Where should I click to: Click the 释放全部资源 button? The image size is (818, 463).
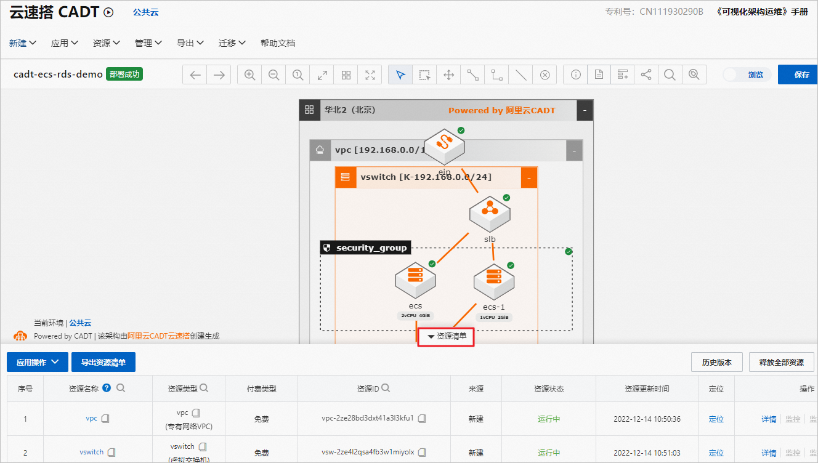click(x=782, y=362)
